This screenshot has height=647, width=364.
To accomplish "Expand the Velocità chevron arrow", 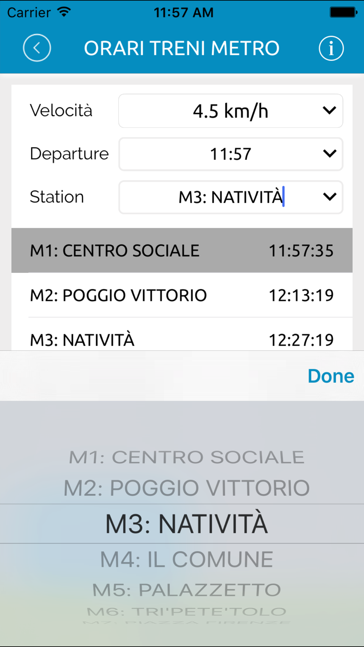I will [x=329, y=110].
